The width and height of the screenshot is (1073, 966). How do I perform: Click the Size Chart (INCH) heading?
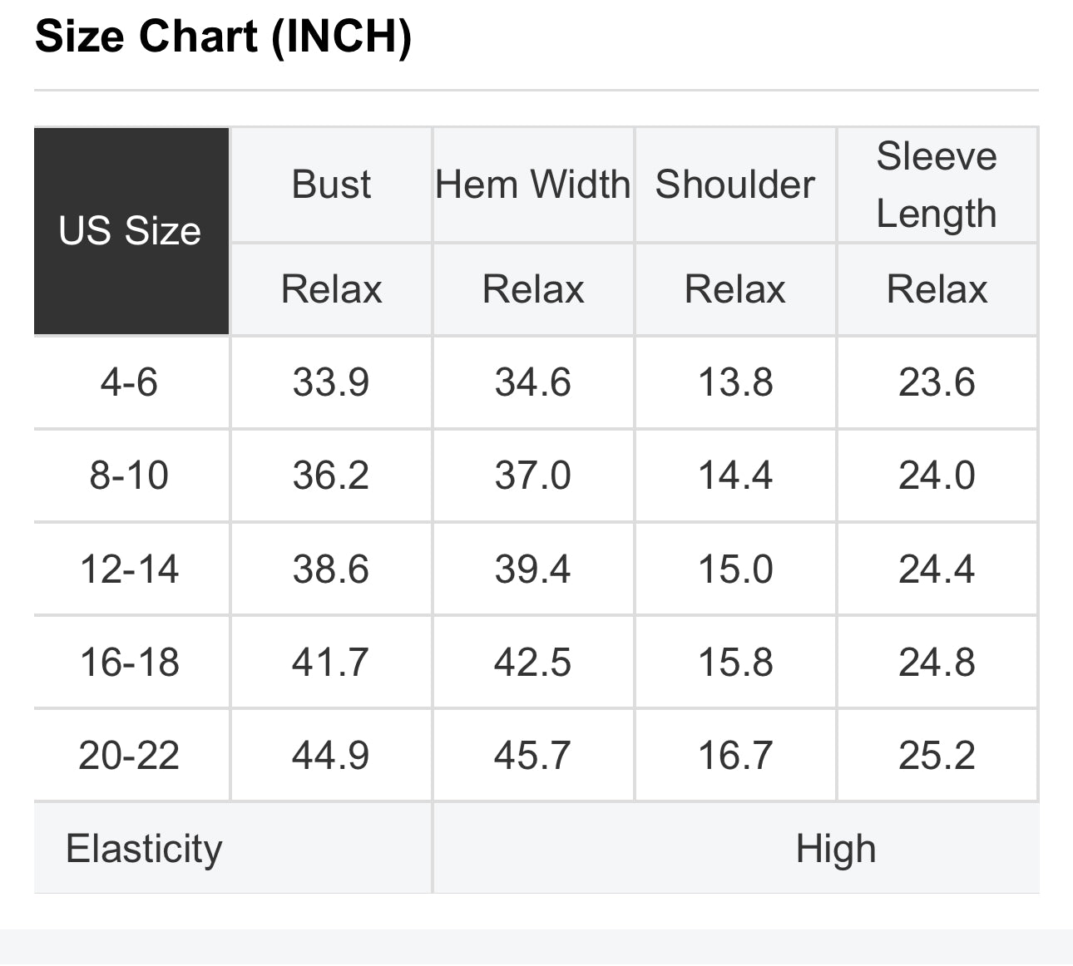[223, 37]
